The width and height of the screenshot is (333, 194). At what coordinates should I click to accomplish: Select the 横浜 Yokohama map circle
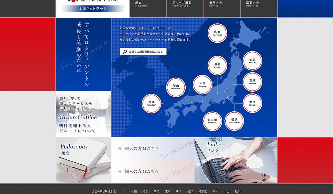(234, 121)
